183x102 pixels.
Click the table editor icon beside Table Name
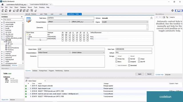click(29, 20)
